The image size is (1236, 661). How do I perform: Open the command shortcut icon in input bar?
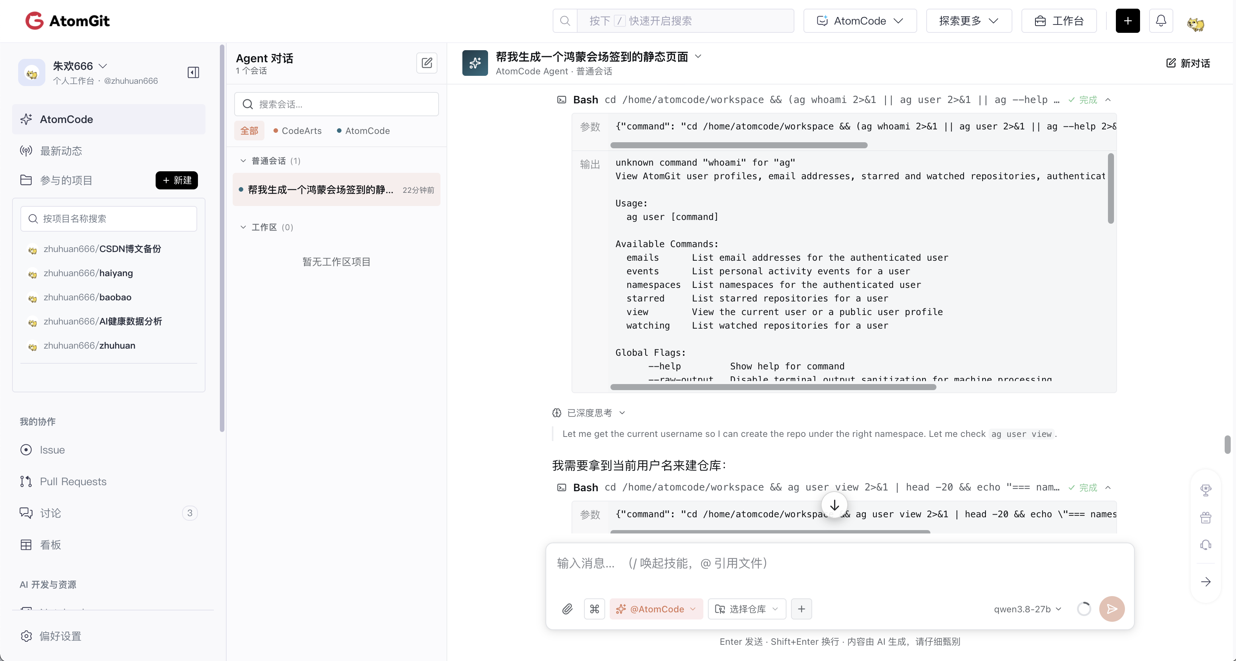pos(595,609)
